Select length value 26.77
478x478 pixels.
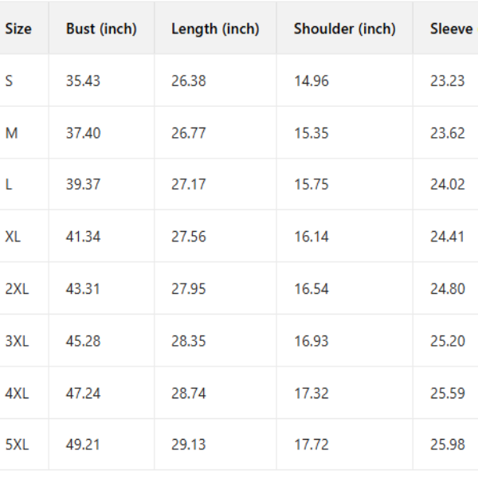point(189,133)
